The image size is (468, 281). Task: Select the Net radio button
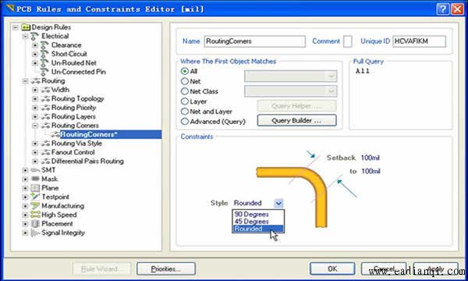185,81
